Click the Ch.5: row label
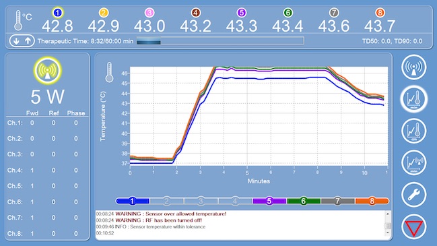The height and width of the screenshot is (246, 437). 15,186
